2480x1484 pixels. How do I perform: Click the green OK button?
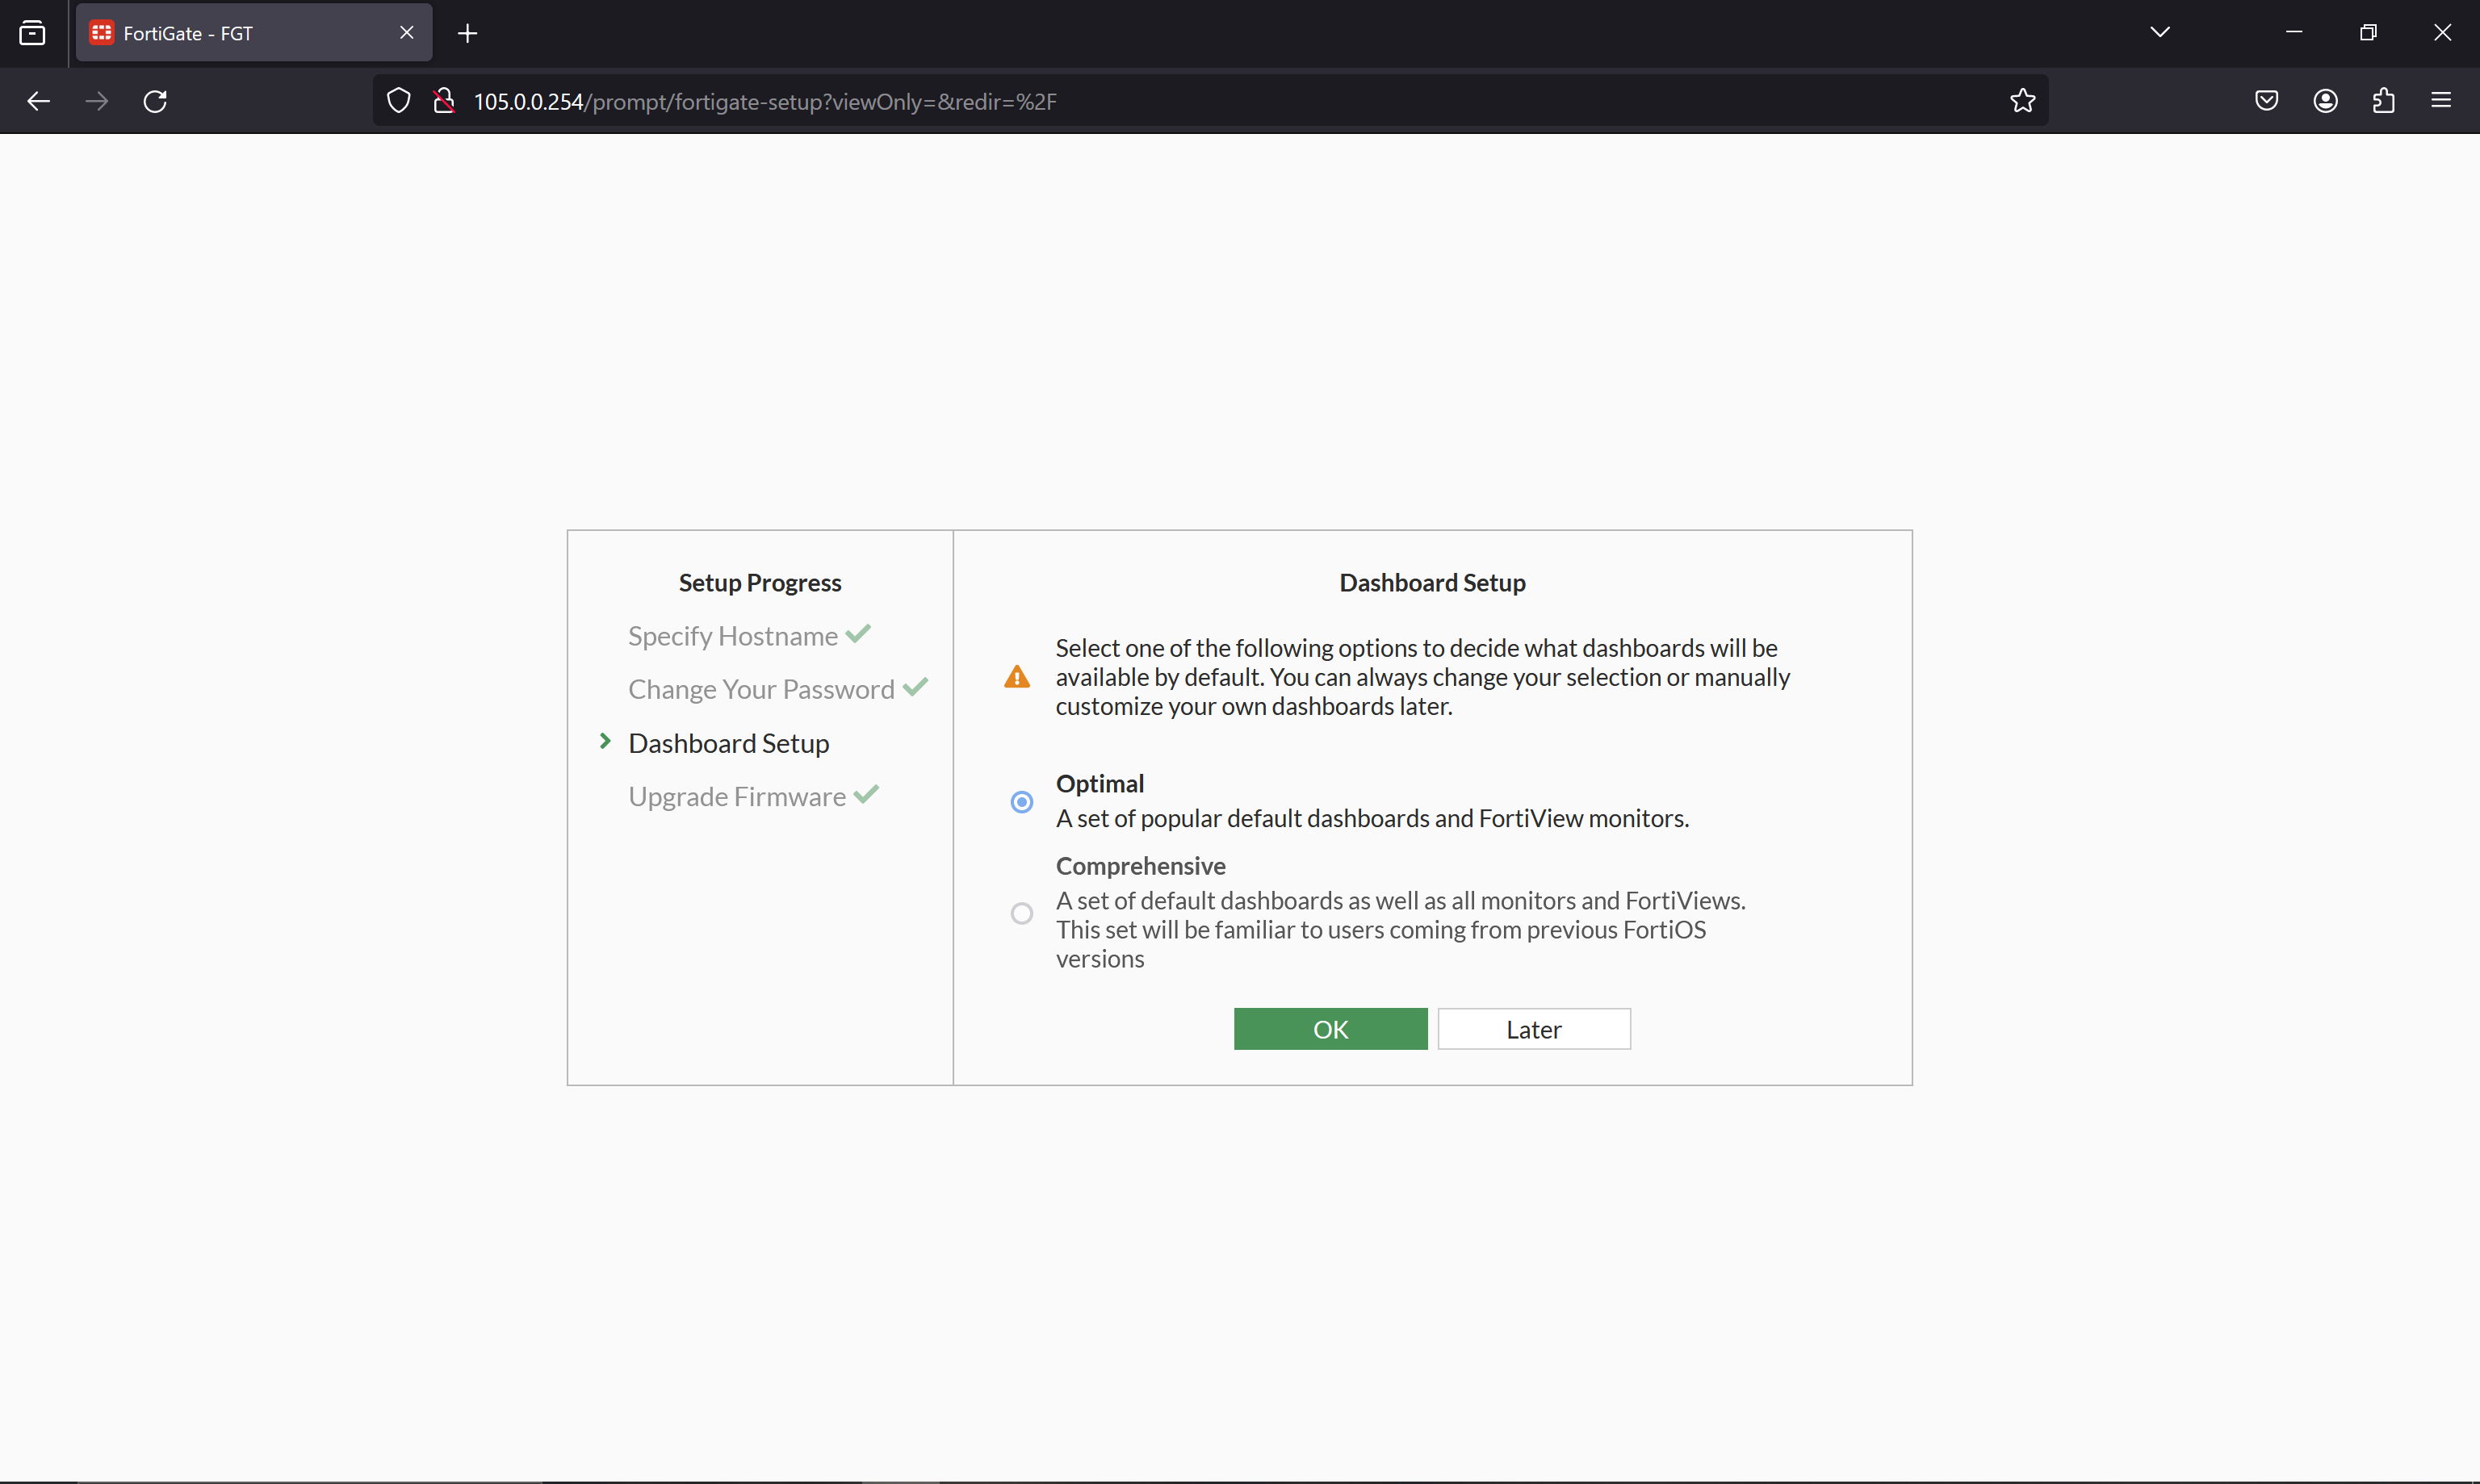[x=1330, y=1029]
